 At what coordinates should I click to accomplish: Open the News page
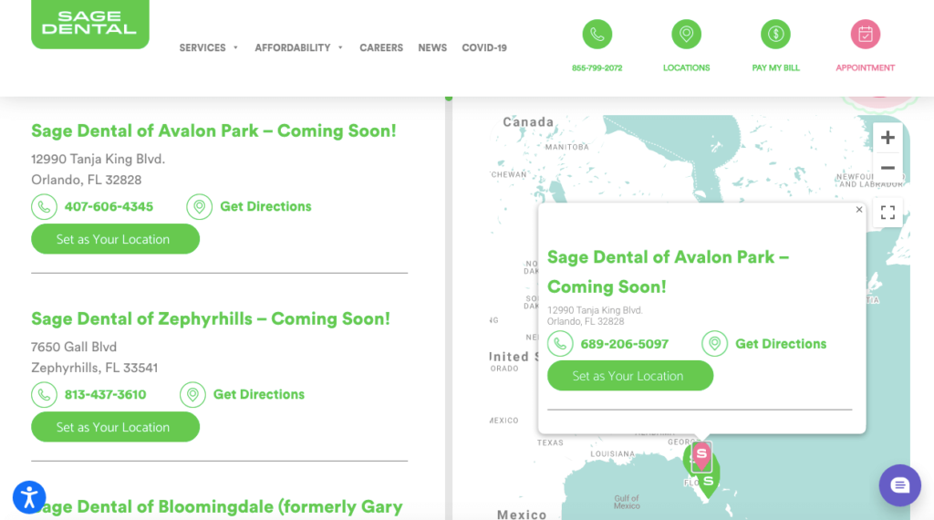click(432, 47)
